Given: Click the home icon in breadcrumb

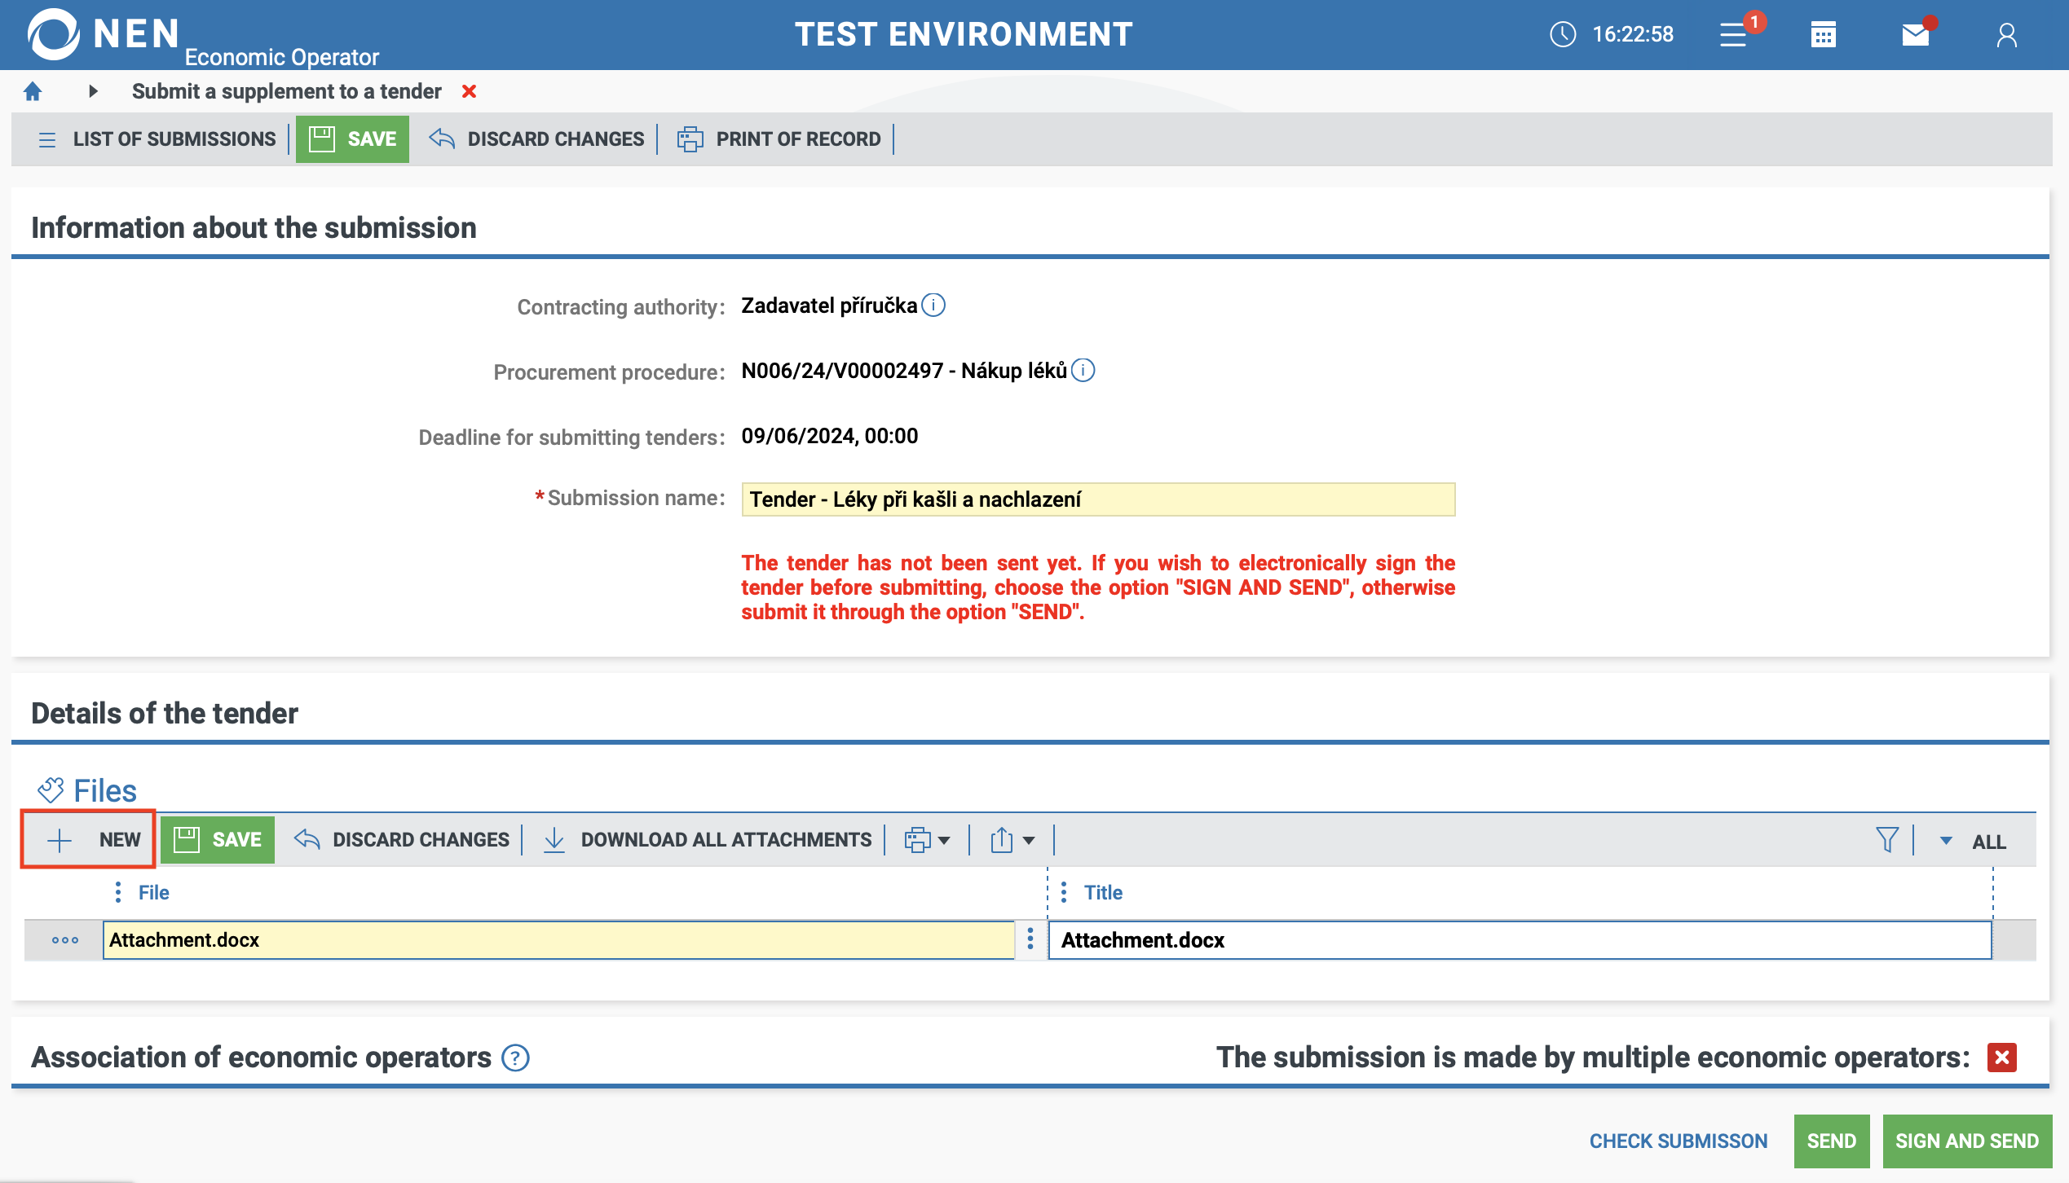Looking at the screenshot, I should pos(33,91).
